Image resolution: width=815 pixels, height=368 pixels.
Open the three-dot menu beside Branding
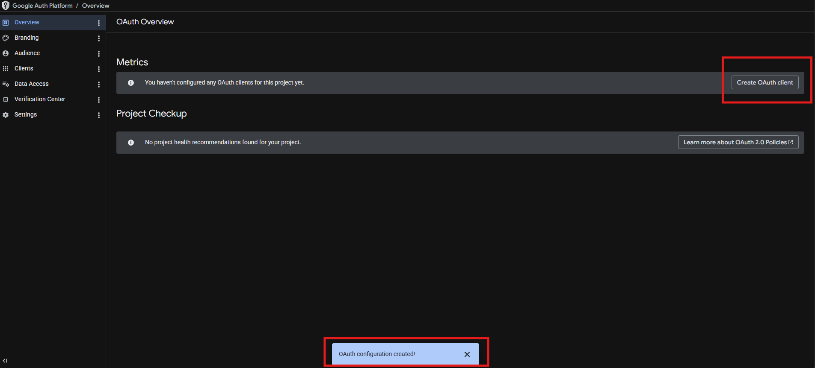click(99, 38)
